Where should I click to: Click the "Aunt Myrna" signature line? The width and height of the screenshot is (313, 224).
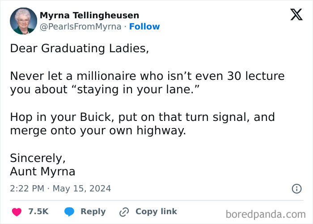click(x=42, y=171)
